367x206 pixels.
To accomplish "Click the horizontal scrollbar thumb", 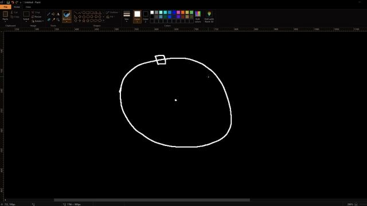I will pyautogui.click(x=152, y=200).
